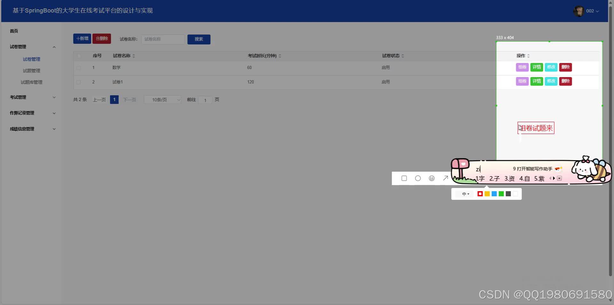Pick the white color swatch
Screen dimensions: 614x305
[515, 194]
